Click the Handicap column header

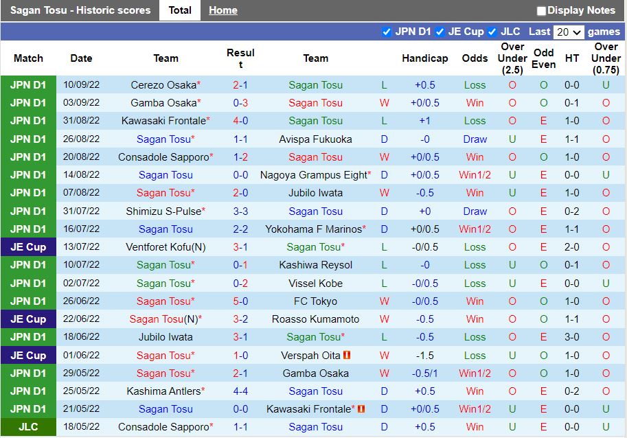[x=424, y=58]
